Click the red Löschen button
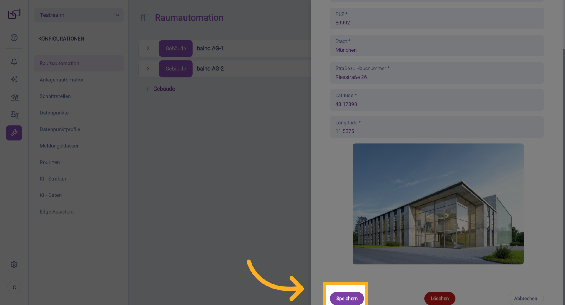565x305 pixels. (440, 298)
